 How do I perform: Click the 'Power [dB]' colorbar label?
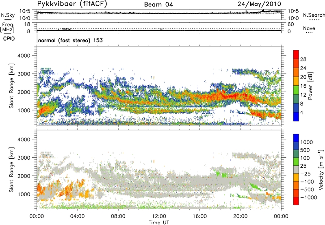(x=310, y=86)
